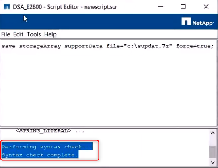Click the output pane scrollbar thumb

[x=213, y=152]
